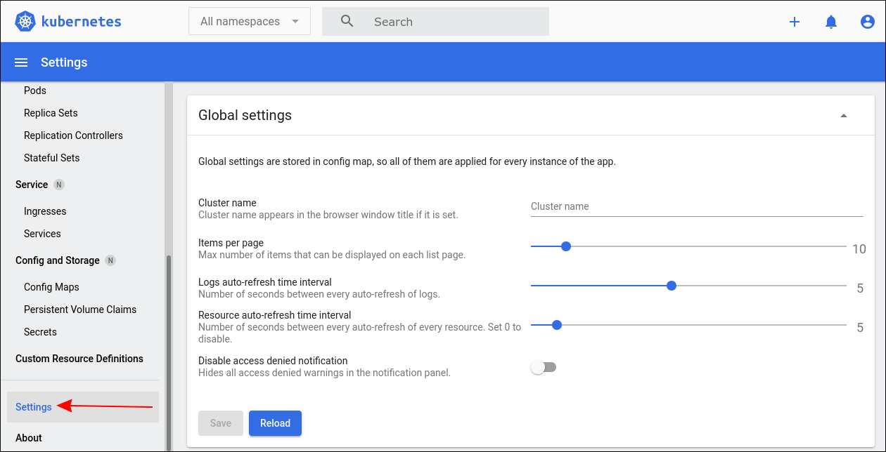This screenshot has height=452, width=886.
Task: Click the N badge next to Config and Storage
Action: click(x=110, y=260)
